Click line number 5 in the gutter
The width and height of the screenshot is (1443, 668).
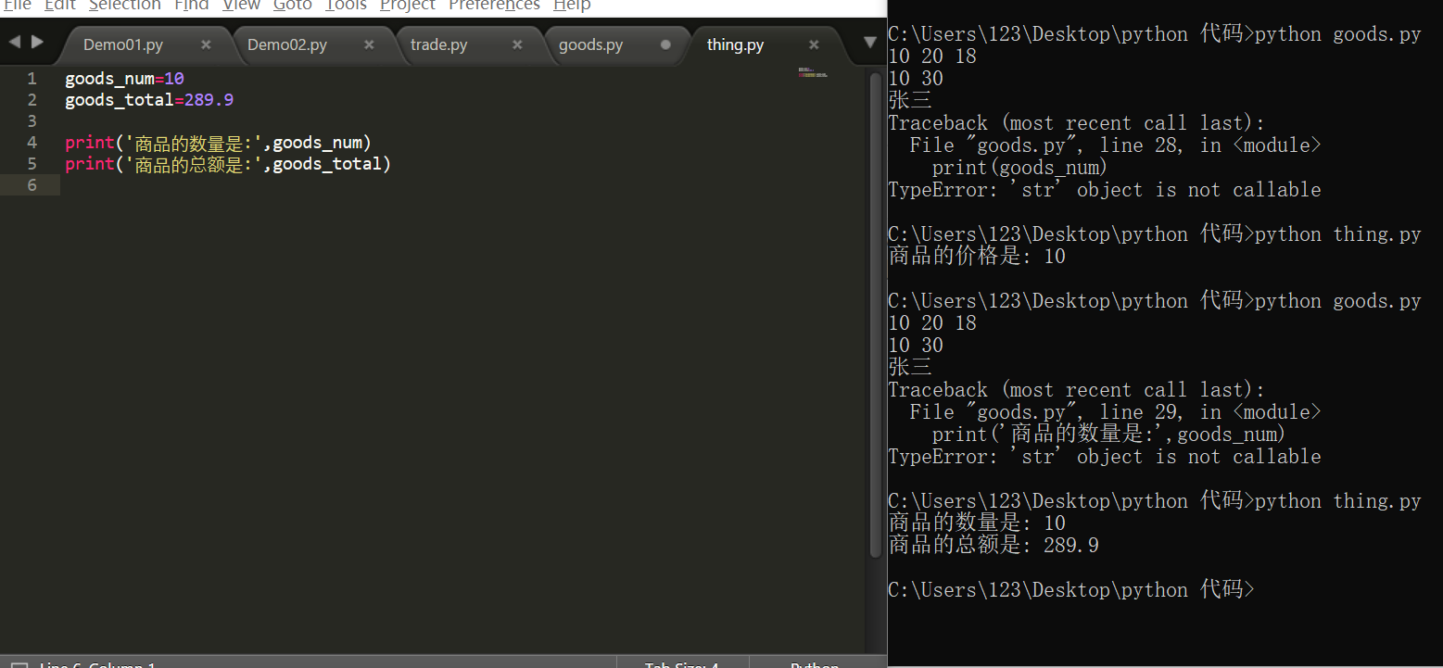point(32,164)
